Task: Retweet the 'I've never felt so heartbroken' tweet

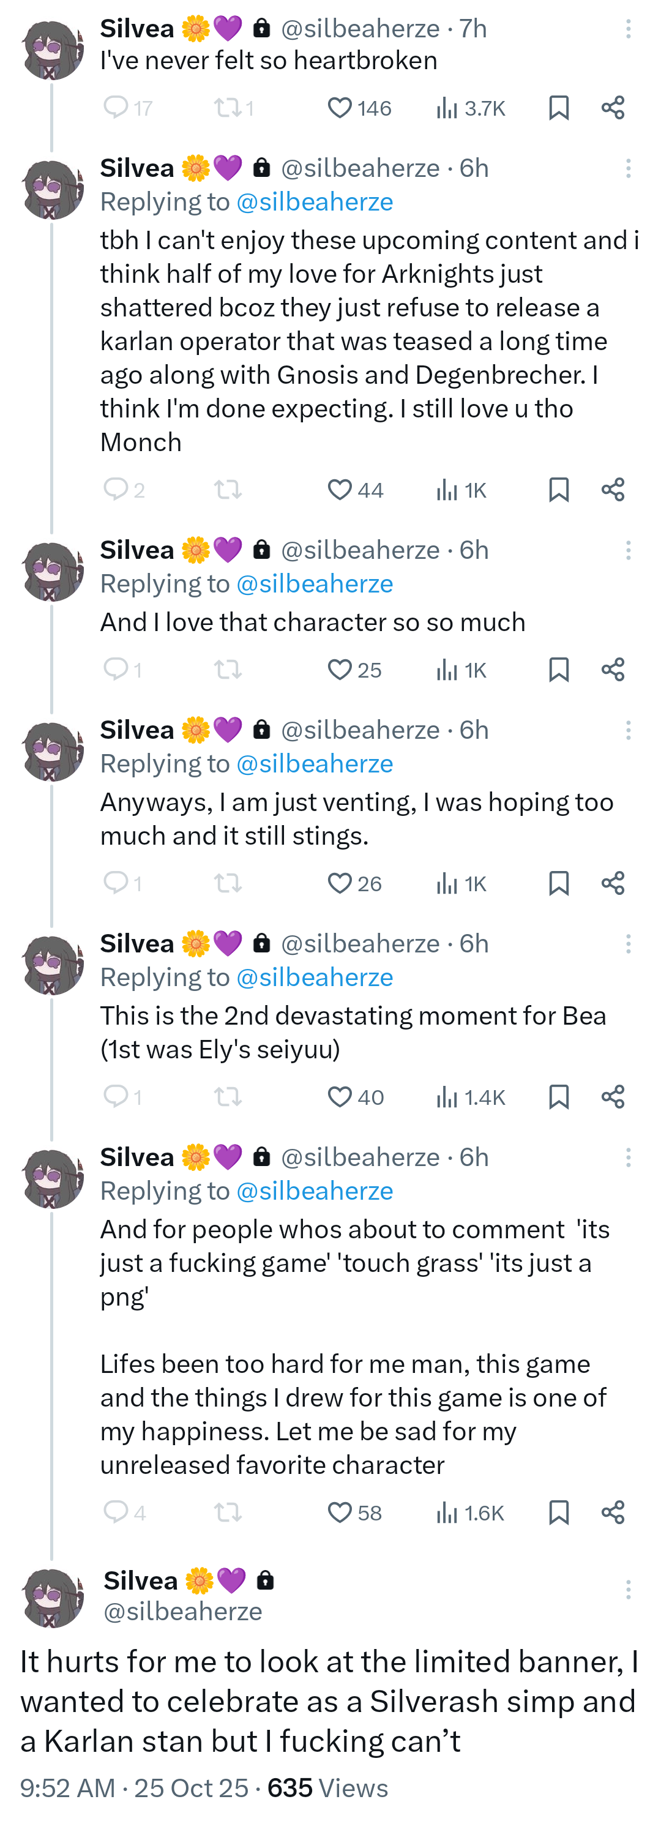Action: [228, 108]
